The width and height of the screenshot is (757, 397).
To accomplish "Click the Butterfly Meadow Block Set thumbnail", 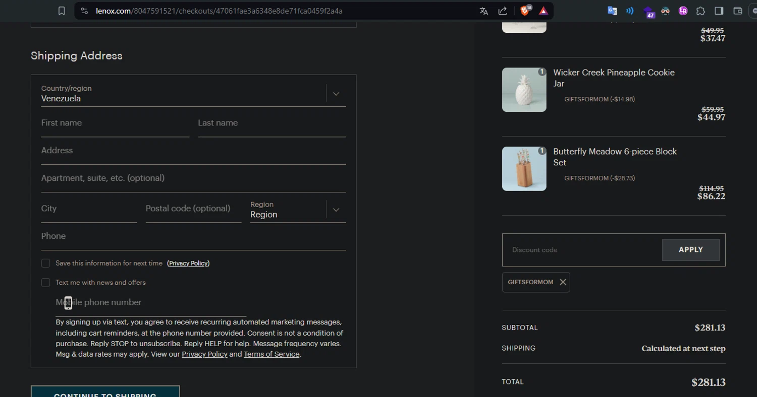I will click(524, 169).
